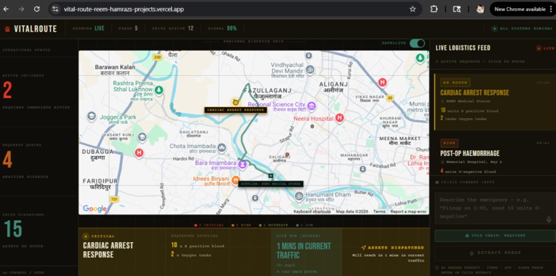Click the hospital H pin near Dubagga
The height and width of the screenshot is (276, 556).
coord(139,153)
